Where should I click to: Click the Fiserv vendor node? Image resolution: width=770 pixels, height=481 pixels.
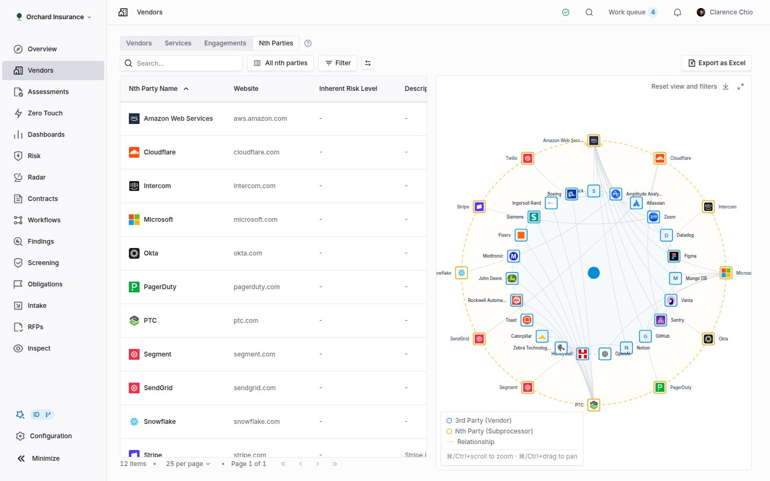521,235
